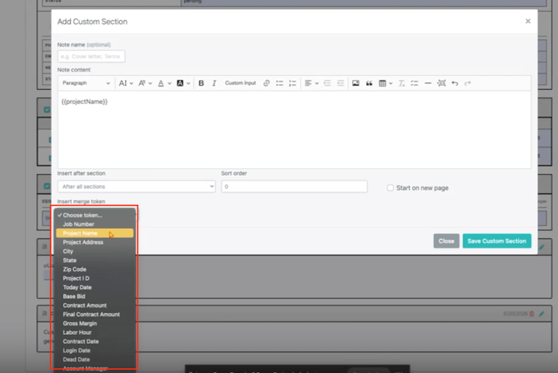Insert a link with the link icon
Viewport: 558px width, 373px height.
click(267, 83)
